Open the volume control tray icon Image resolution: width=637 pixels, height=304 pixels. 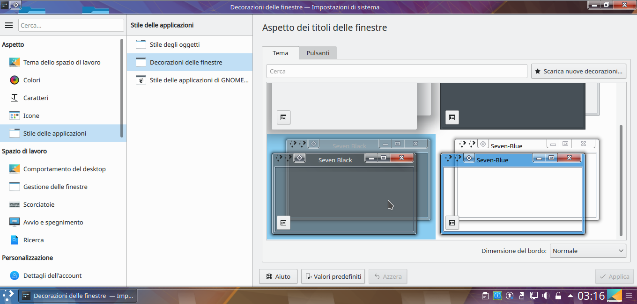pyautogui.click(x=546, y=296)
